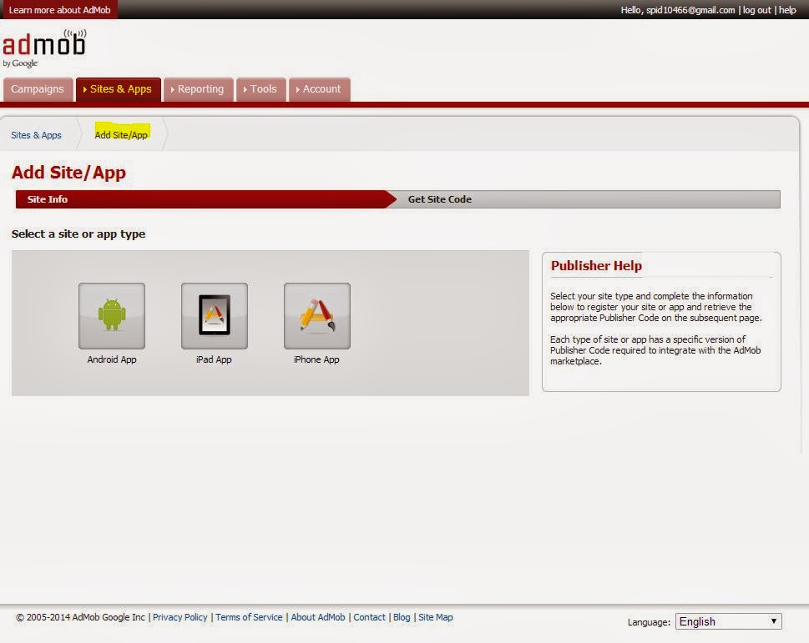The height and width of the screenshot is (643, 809).
Task: Go to Sites & Apps breadcrumb
Action: pos(36,135)
